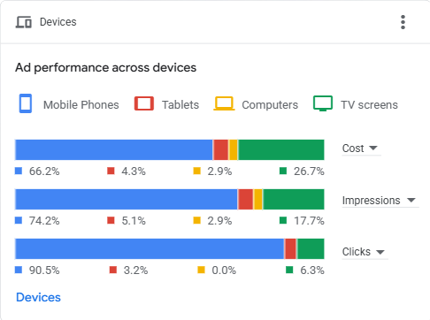Click the 66.2% mobile cost label
Viewport: 430px width, 320px height.
[x=44, y=171]
